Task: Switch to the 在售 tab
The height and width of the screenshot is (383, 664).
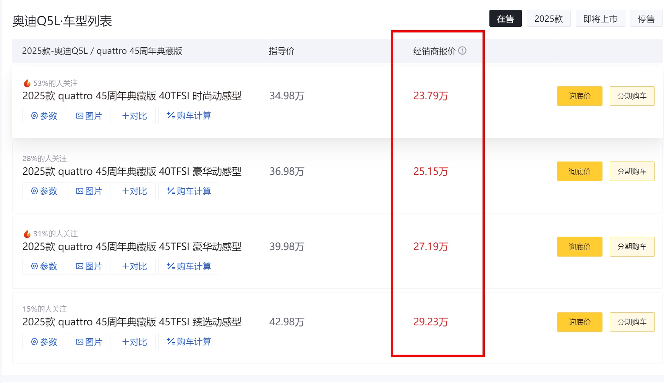Action: [x=505, y=18]
